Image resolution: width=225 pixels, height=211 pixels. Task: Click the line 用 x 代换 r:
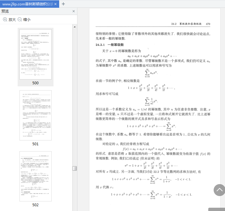[x=105, y=187]
